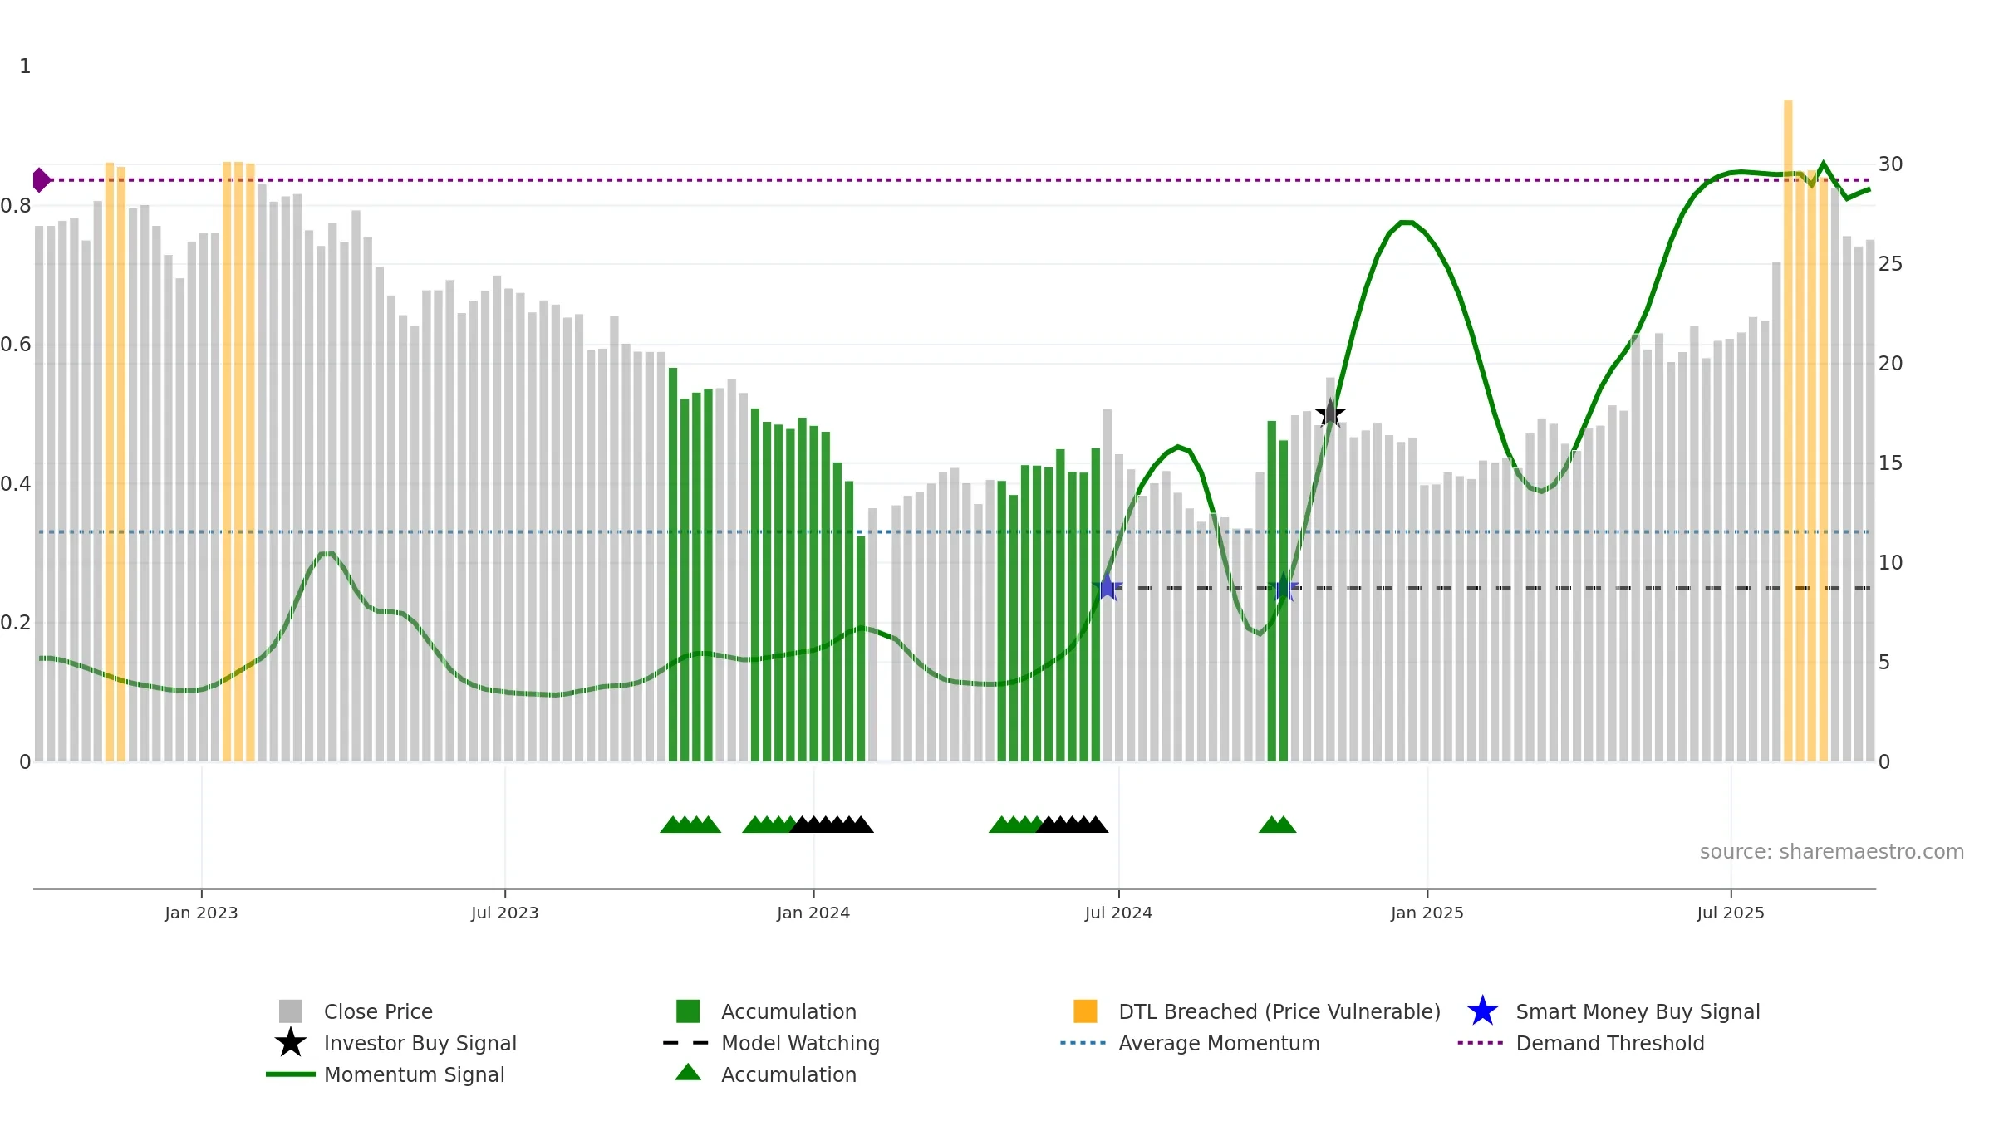This screenshot has width=1994, height=1121.
Task: Click the black Investor Buy Signal star in legend
Action: 290,1043
